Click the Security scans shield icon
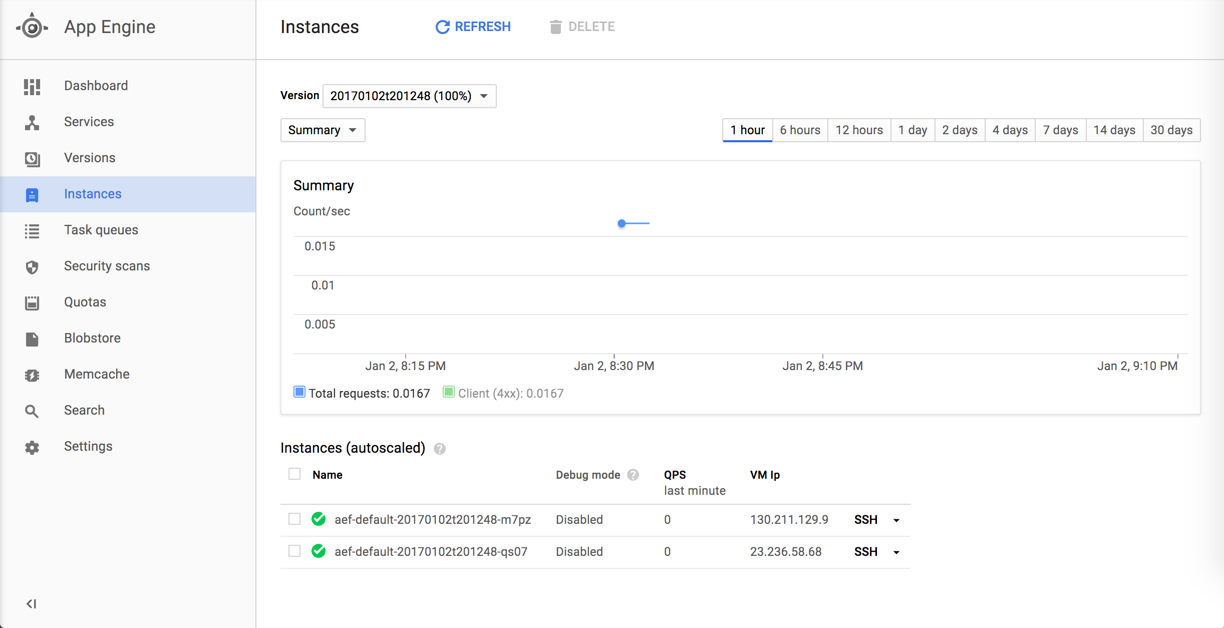 pyautogui.click(x=32, y=267)
